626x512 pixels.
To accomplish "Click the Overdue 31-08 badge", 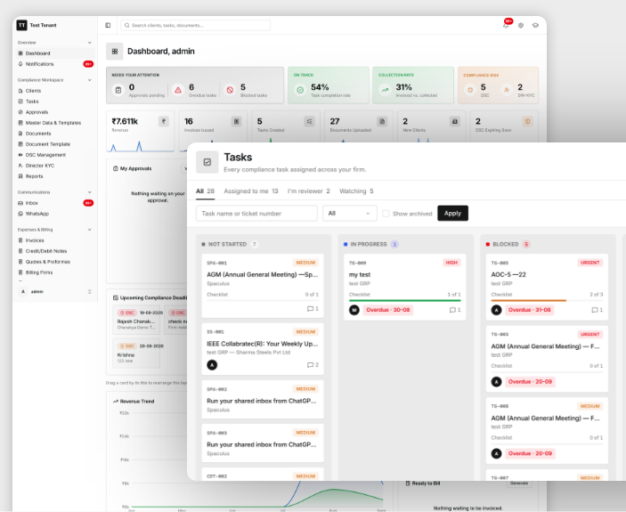I will pos(530,310).
